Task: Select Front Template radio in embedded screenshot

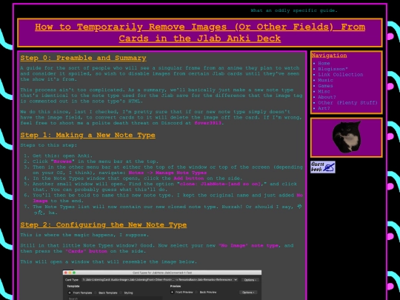Action: (x=70, y=293)
